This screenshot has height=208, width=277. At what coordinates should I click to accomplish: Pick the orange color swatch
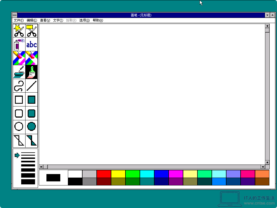coord(262,174)
